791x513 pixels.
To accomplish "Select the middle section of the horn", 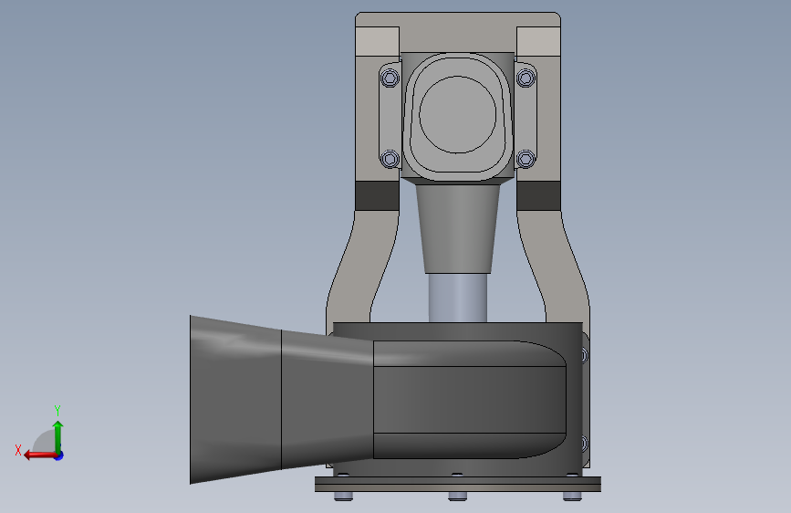I will coord(328,400).
